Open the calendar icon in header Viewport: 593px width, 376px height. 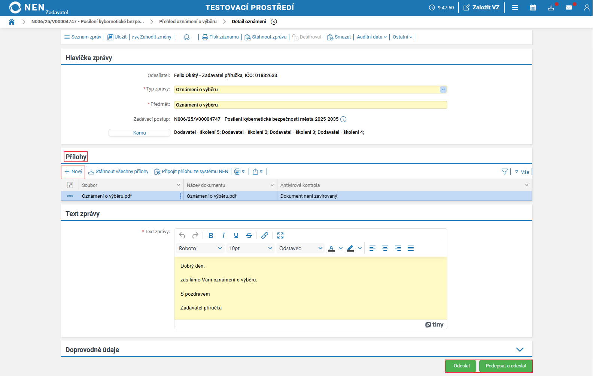[533, 7]
